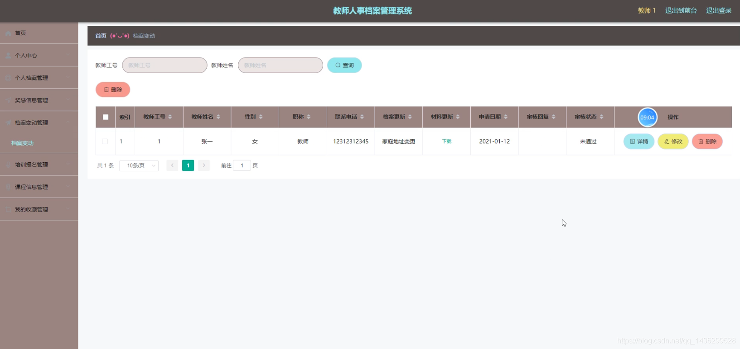Image resolution: width=740 pixels, height=349 pixels.
Task: Click the 教师 1 user name link
Action: point(647,10)
